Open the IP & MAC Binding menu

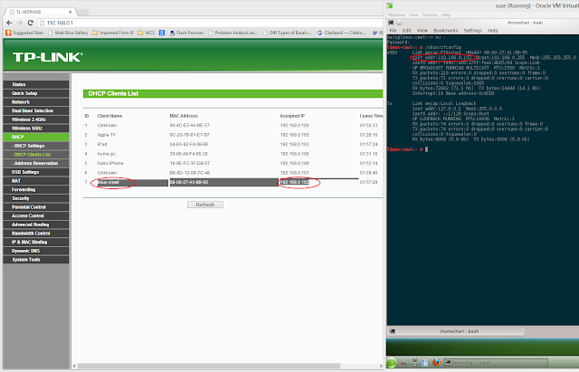coord(36,243)
